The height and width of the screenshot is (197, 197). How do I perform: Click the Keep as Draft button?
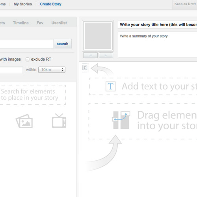[185, 4]
